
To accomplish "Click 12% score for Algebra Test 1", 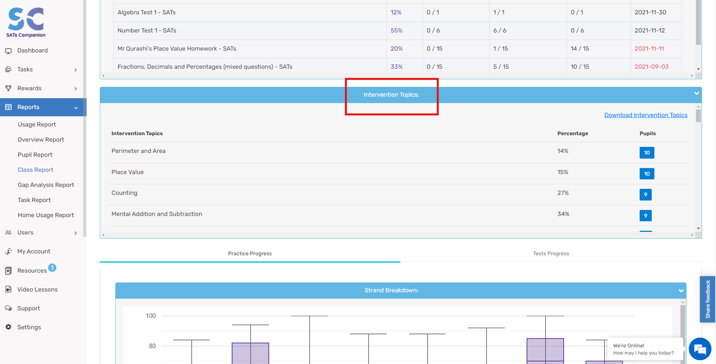I will click(396, 12).
